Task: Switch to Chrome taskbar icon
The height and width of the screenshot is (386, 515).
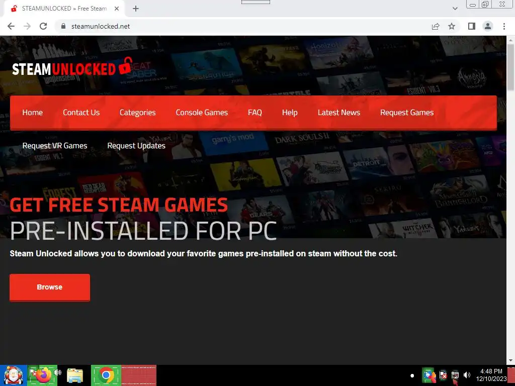Action: [x=106, y=375]
